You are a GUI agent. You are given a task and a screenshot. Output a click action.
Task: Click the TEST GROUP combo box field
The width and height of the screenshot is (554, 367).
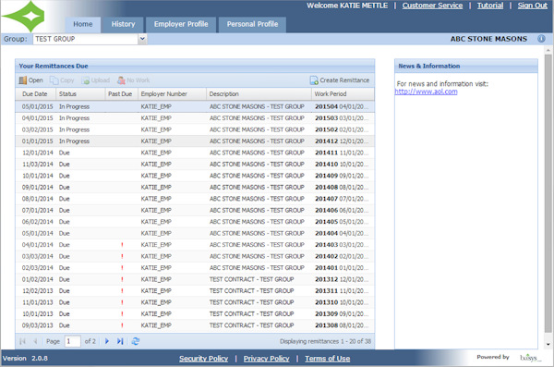86,39
